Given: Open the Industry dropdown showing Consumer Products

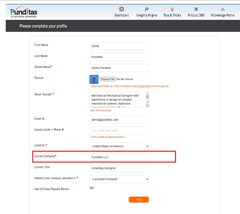Looking at the screenshot, I should (x=119, y=179).
